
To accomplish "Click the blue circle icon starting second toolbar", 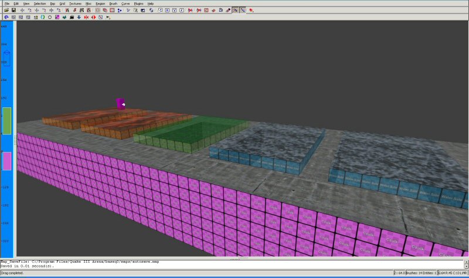I will (5, 17).
